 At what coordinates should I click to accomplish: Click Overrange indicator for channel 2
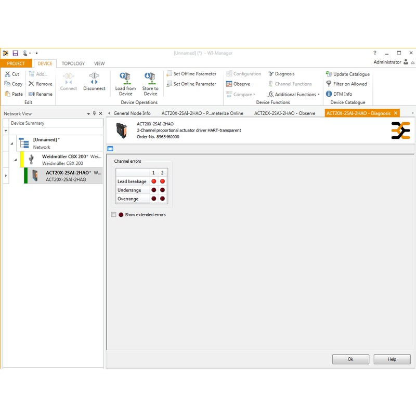162,199
